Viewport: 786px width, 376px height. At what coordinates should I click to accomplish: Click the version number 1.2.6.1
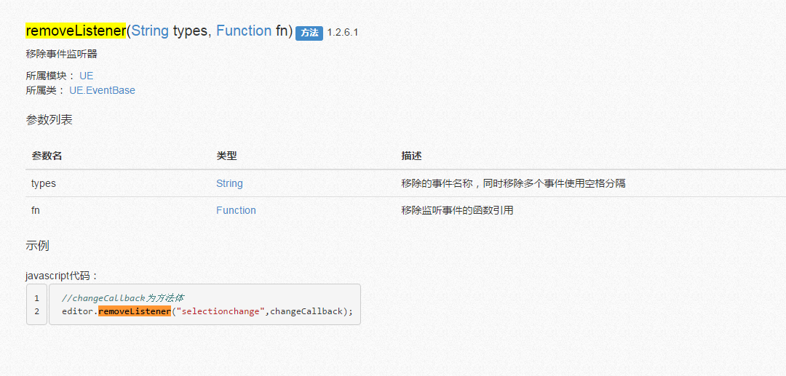[x=342, y=33]
